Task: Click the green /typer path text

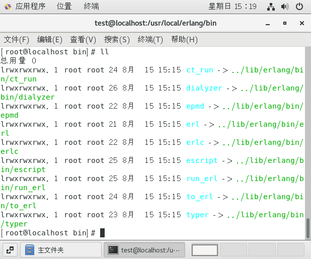Action: pos(14,224)
